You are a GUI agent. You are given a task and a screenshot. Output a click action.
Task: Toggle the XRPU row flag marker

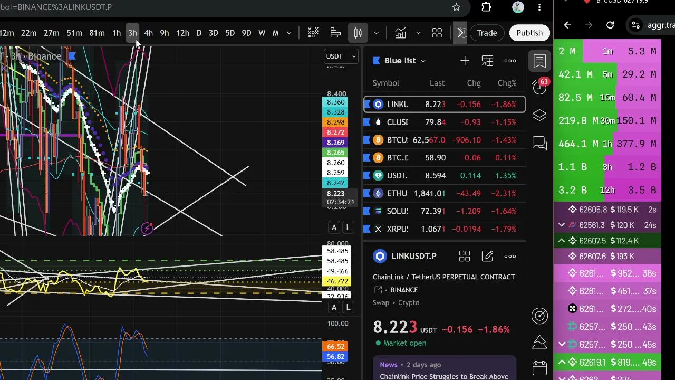(368, 229)
